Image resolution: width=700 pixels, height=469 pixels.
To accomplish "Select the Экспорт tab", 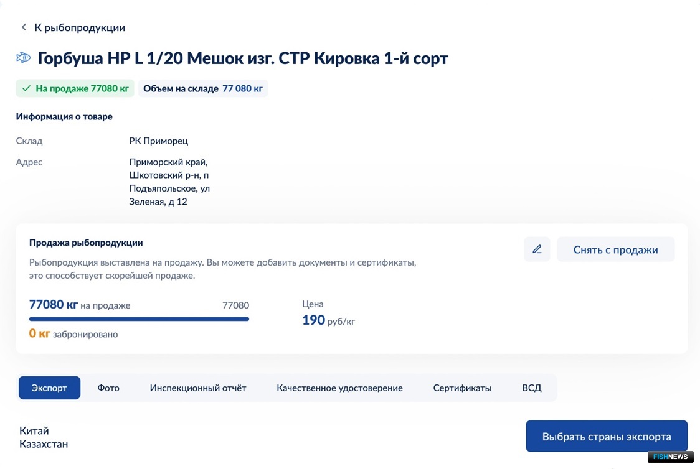I will [x=50, y=388].
